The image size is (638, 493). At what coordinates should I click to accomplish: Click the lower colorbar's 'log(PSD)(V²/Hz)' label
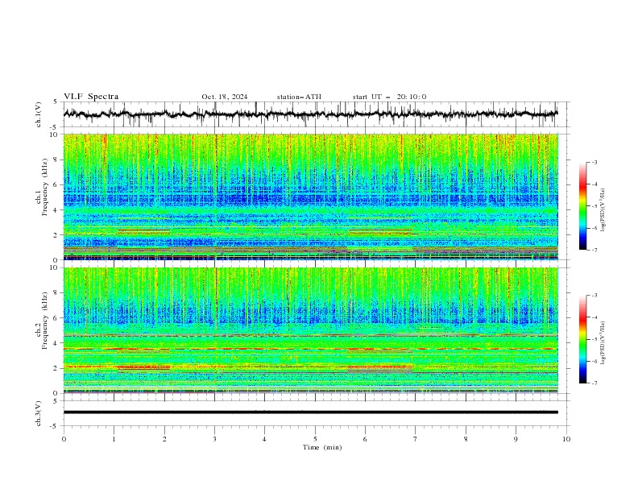(603, 342)
